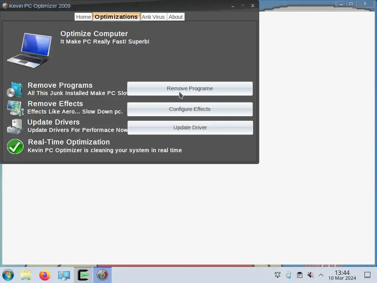The width and height of the screenshot is (377, 283).
Task: Unmute the volume tray icon
Action: (311, 275)
